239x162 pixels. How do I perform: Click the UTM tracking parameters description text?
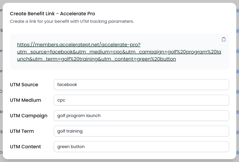point(72,21)
